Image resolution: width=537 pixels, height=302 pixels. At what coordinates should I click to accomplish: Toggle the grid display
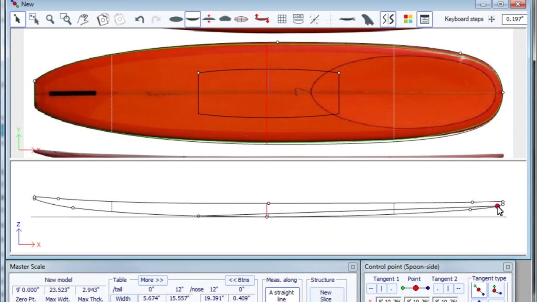[x=282, y=19]
